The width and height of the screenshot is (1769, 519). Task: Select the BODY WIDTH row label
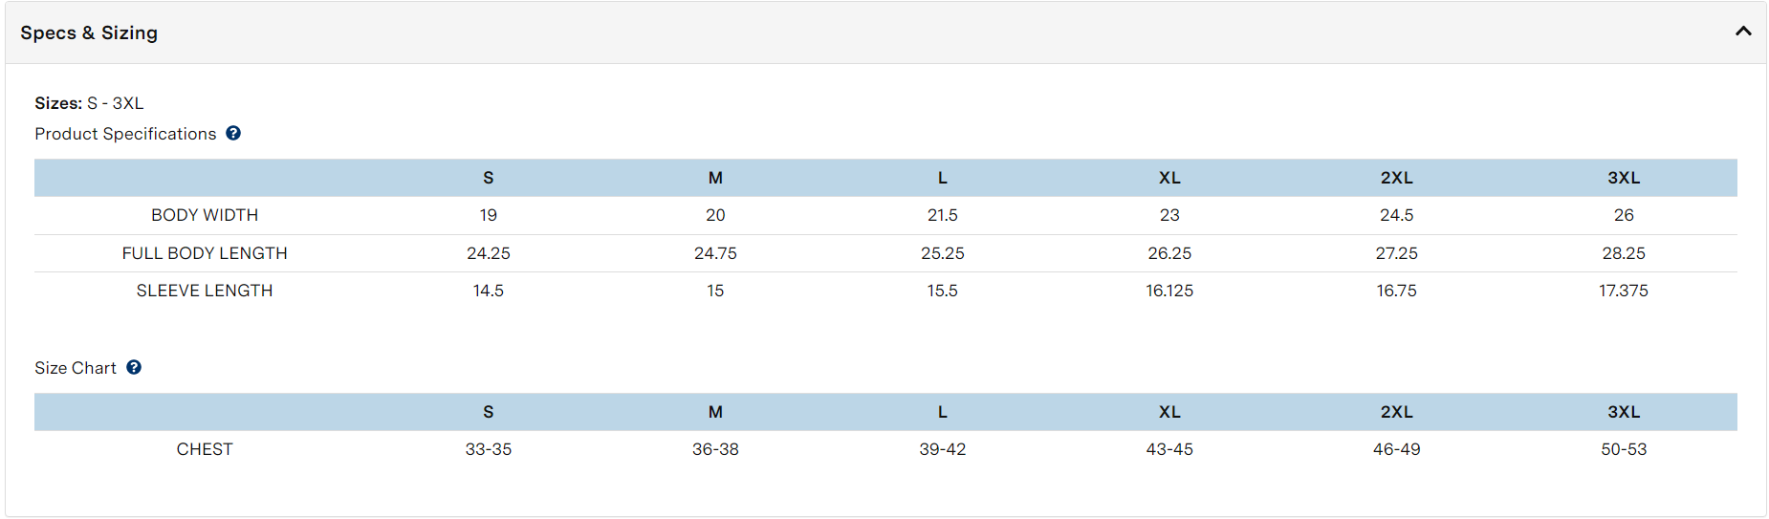(x=205, y=215)
